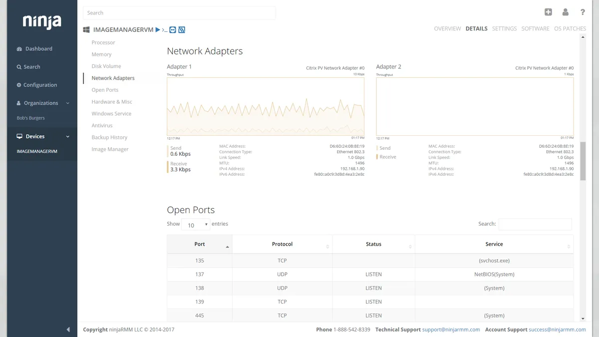Image resolution: width=599 pixels, height=337 pixels.
Task: Switch to the SOFTWARE tab
Action: pos(535,28)
